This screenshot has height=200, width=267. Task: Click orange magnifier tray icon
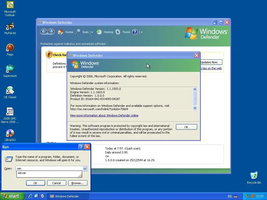coord(252,196)
